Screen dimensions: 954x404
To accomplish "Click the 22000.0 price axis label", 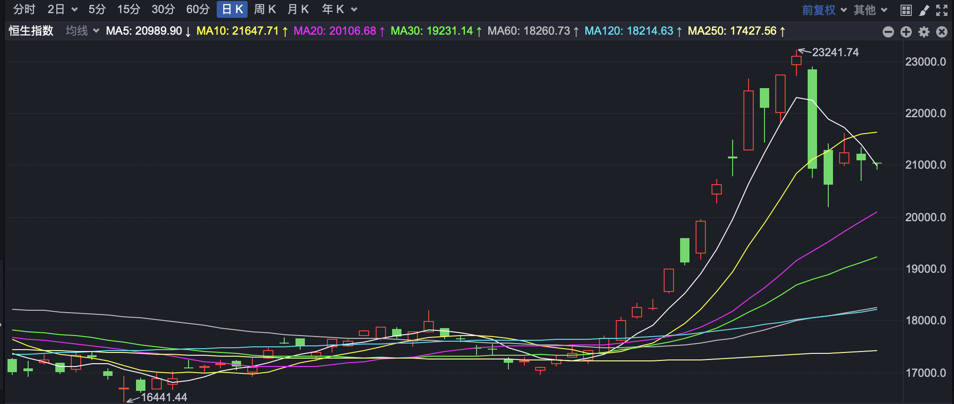I will click(925, 113).
